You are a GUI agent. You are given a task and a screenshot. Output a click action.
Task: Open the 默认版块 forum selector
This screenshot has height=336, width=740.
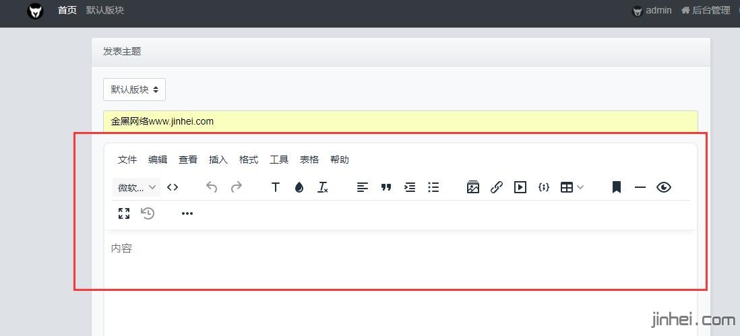pos(135,90)
